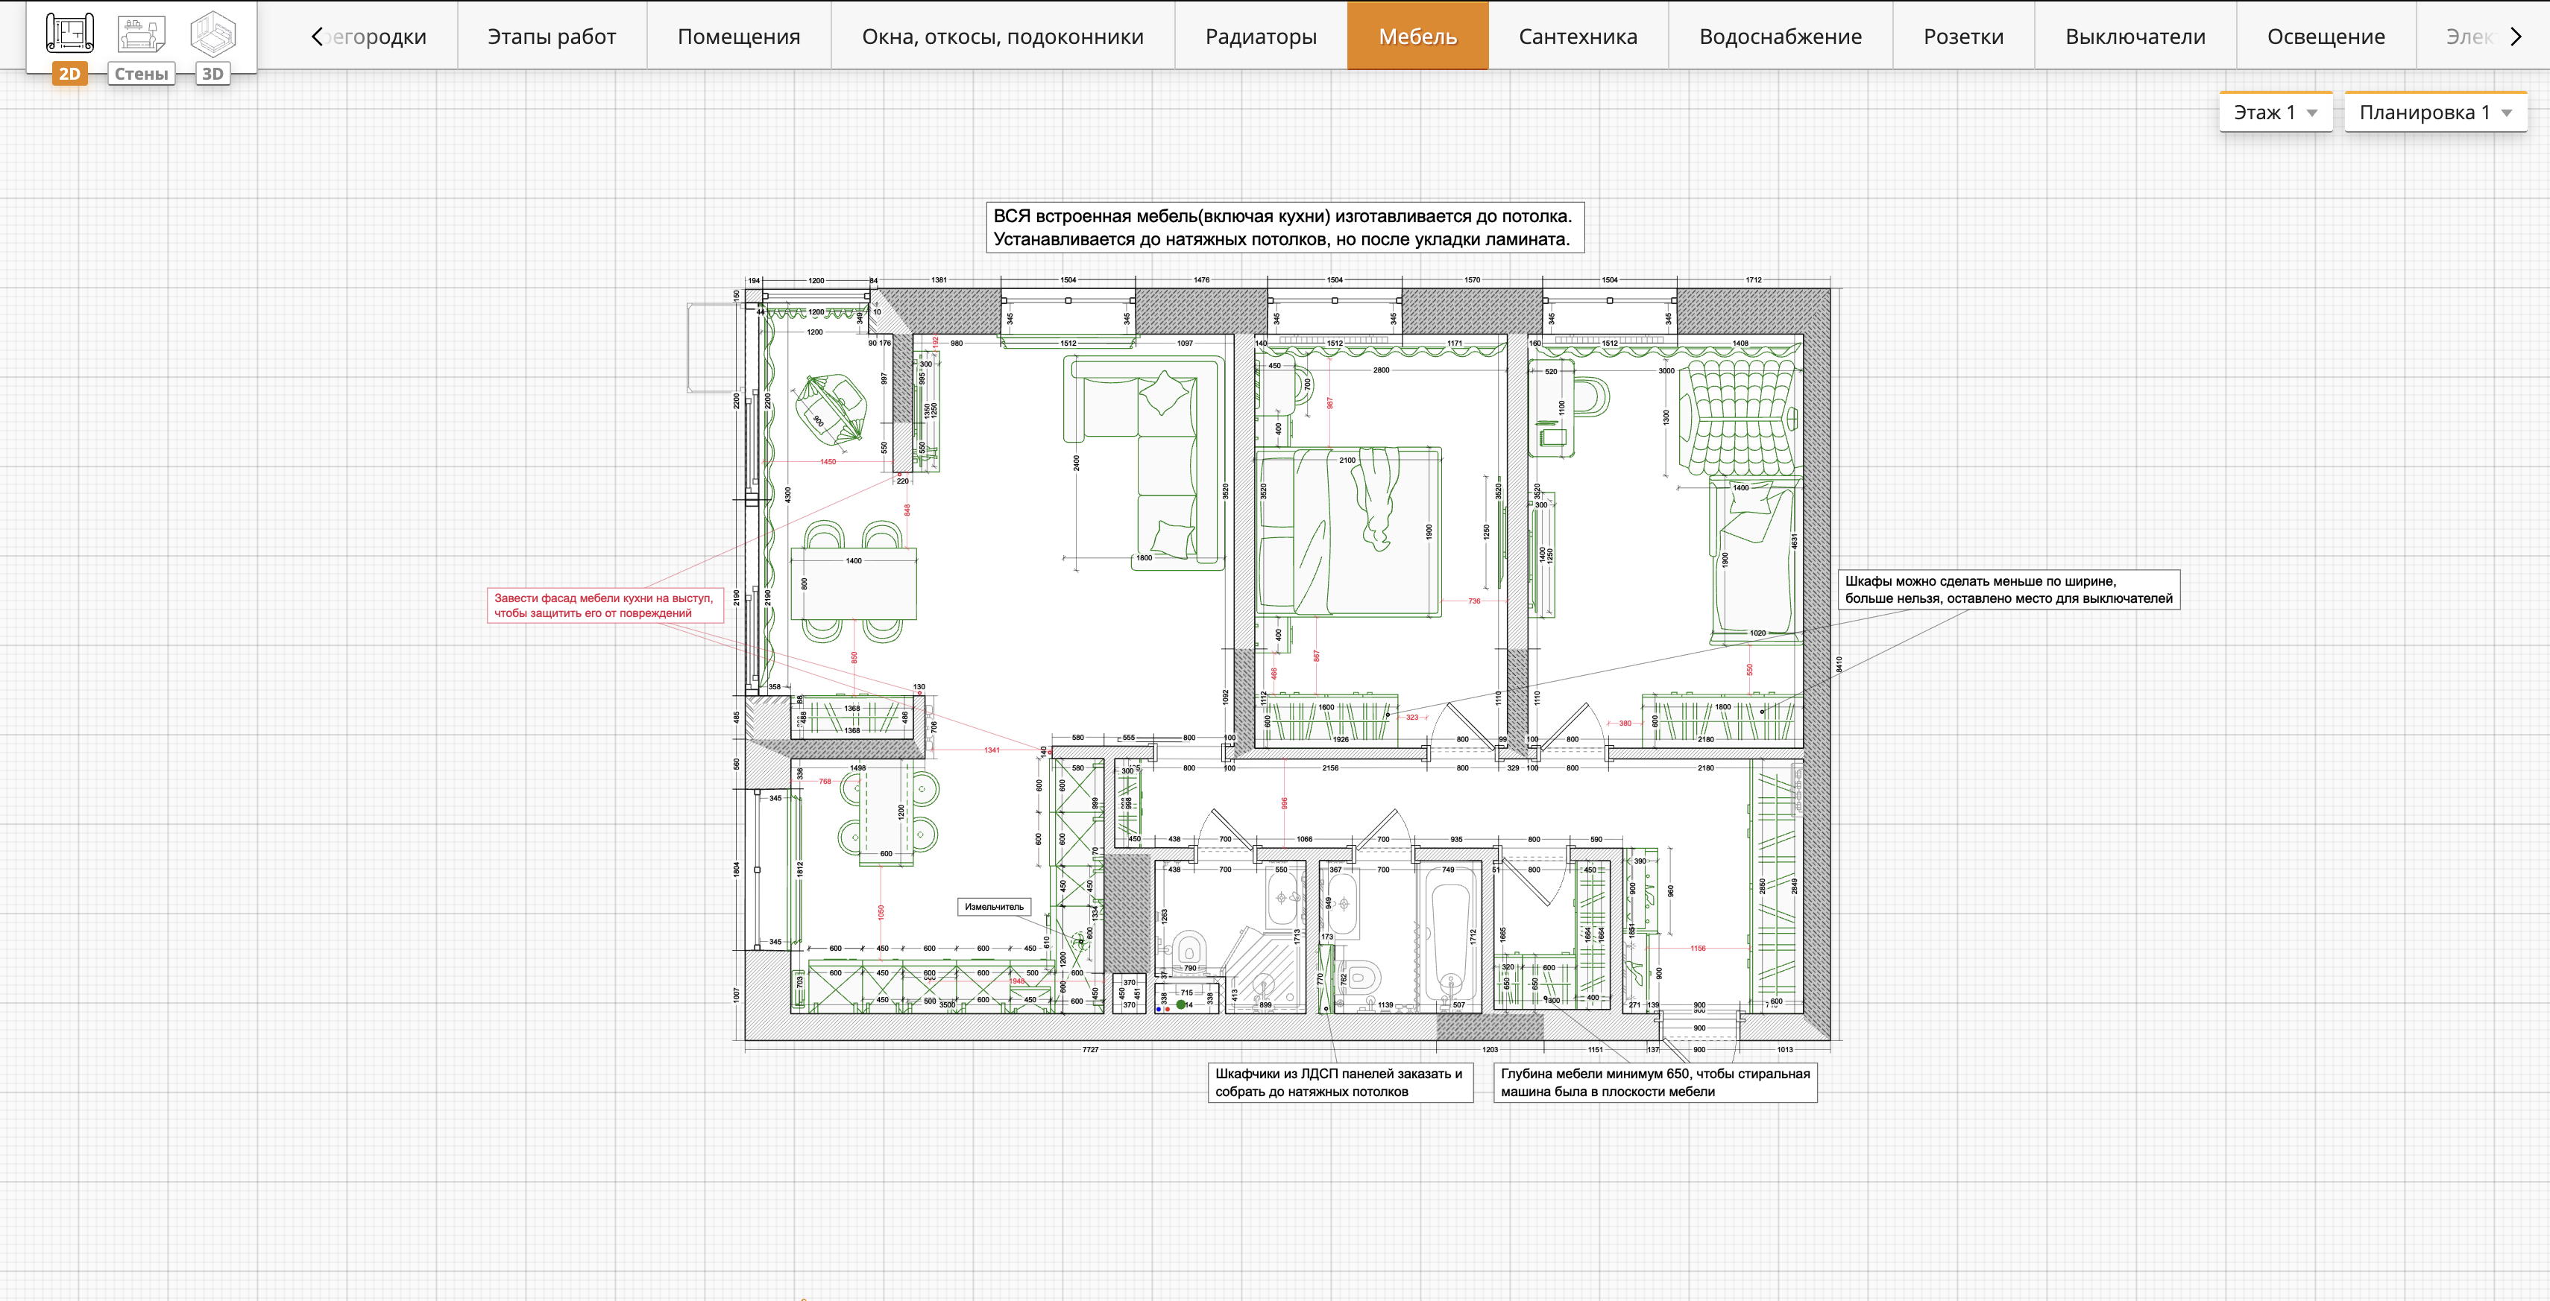Select the desk chair in the right bedroom

[x=1591, y=398]
